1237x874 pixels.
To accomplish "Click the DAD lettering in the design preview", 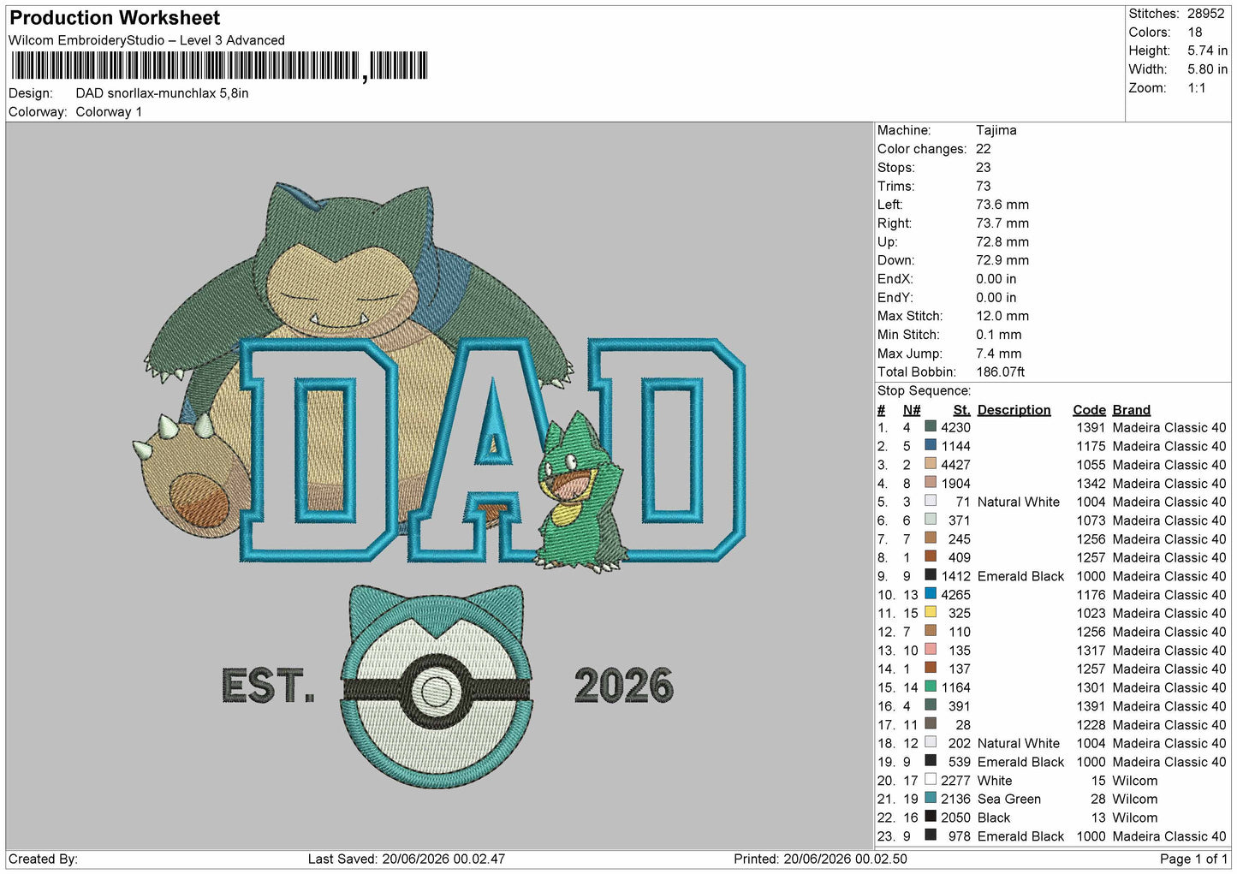I will coord(492,449).
